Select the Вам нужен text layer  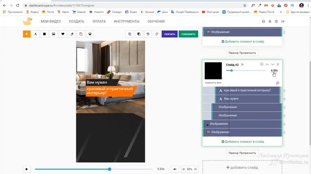248,99
